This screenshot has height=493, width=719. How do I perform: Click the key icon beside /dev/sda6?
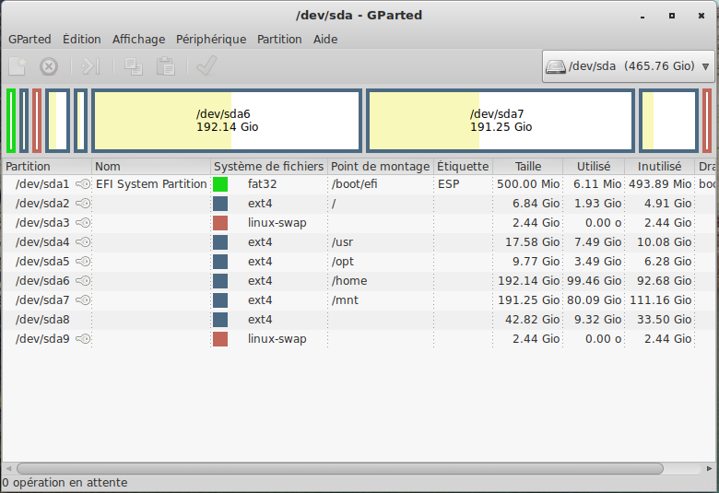click(x=83, y=281)
